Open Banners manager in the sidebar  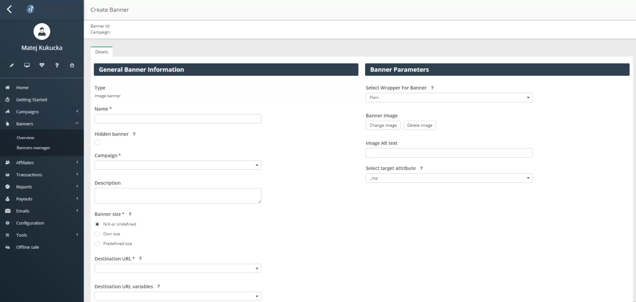(33, 148)
